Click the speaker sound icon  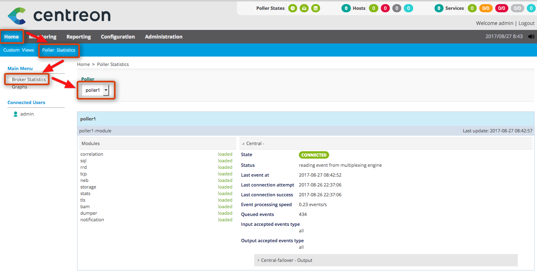pos(531,36)
